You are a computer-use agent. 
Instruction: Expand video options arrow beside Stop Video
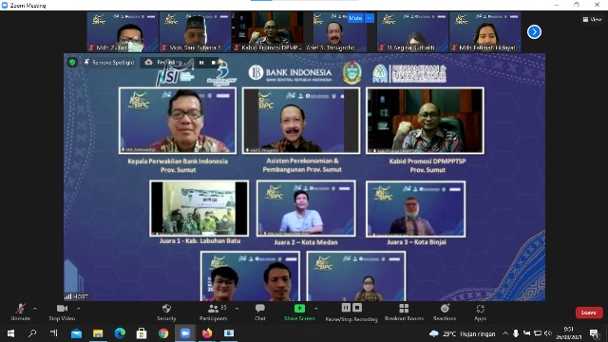coord(79,309)
